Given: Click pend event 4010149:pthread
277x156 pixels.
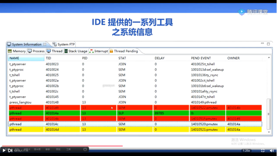Looking at the screenshot, I should pyautogui.click(x=204, y=102).
